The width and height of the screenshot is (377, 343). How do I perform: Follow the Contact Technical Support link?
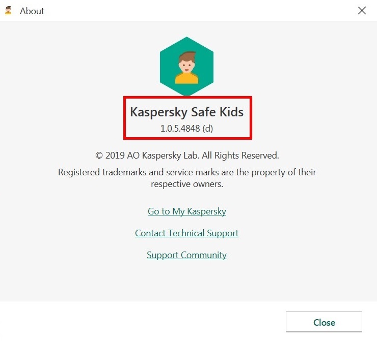pos(186,233)
